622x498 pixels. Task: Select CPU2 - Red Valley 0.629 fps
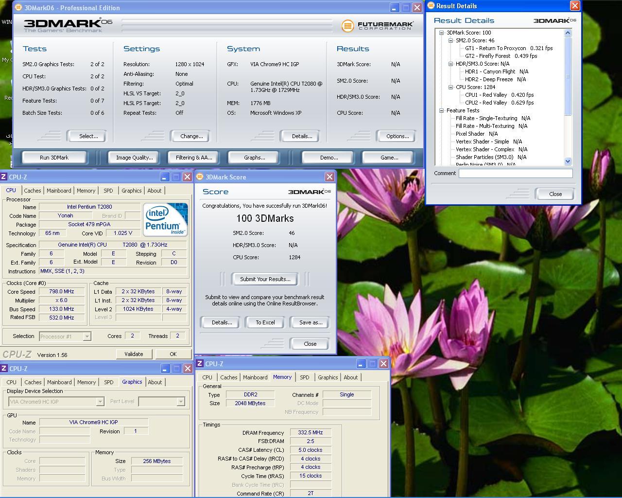click(499, 103)
